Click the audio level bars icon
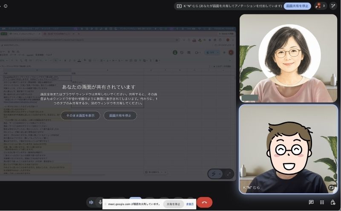This screenshot has width=341, height=211. [91, 202]
